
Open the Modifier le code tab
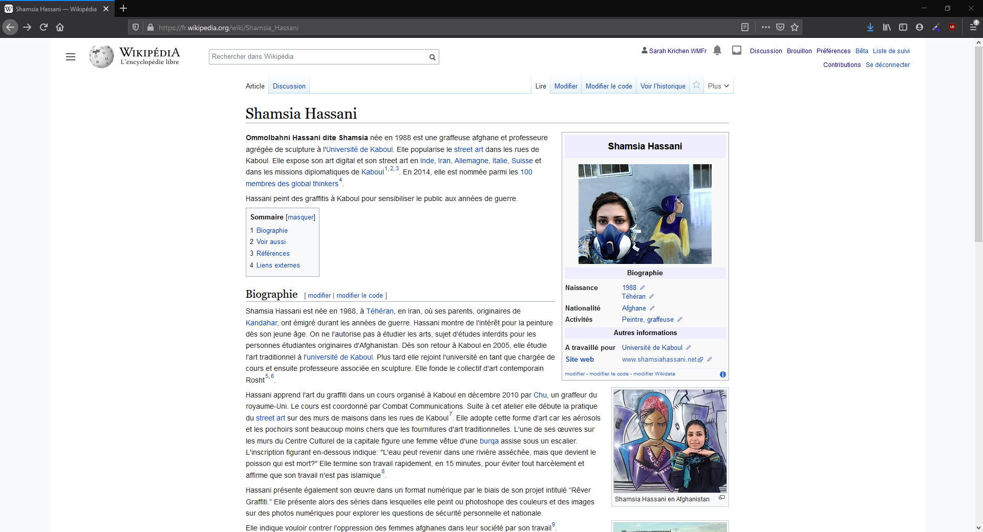pos(609,86)
